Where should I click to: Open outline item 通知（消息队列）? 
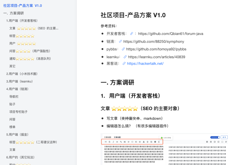click(30, 59)
